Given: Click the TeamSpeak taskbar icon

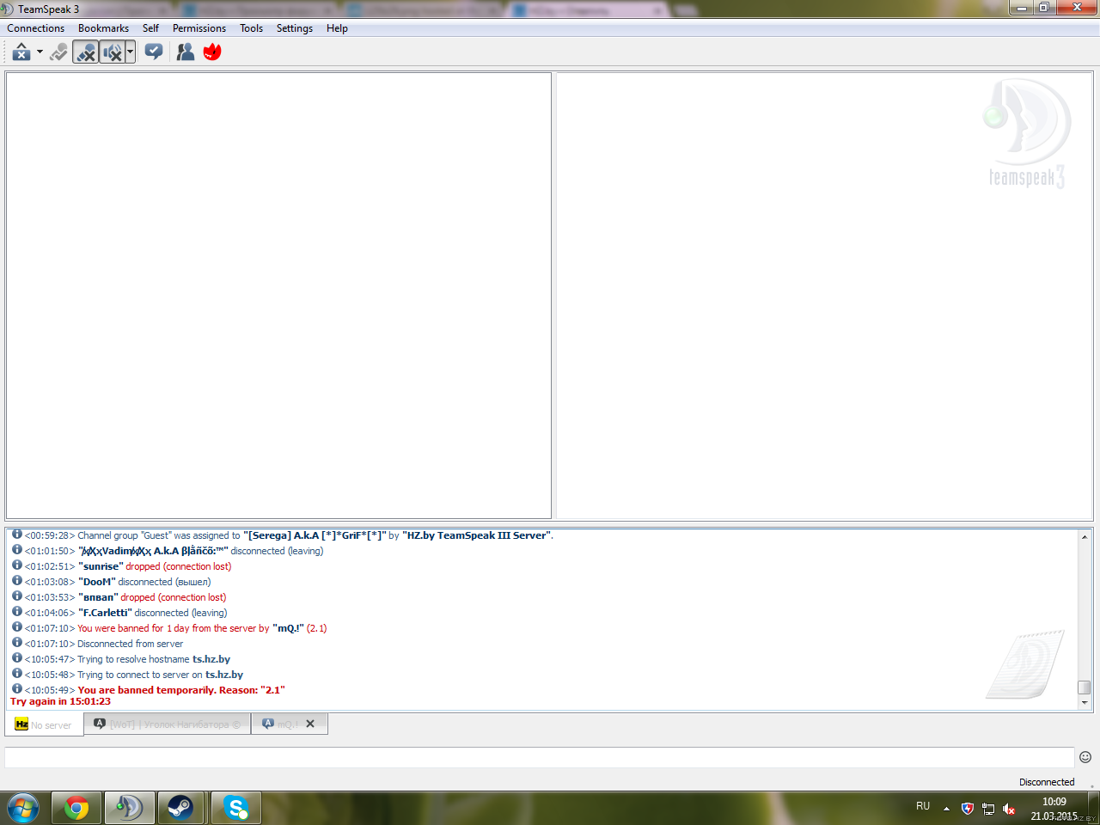Looking at the screenshot, I should coord(129,808).
